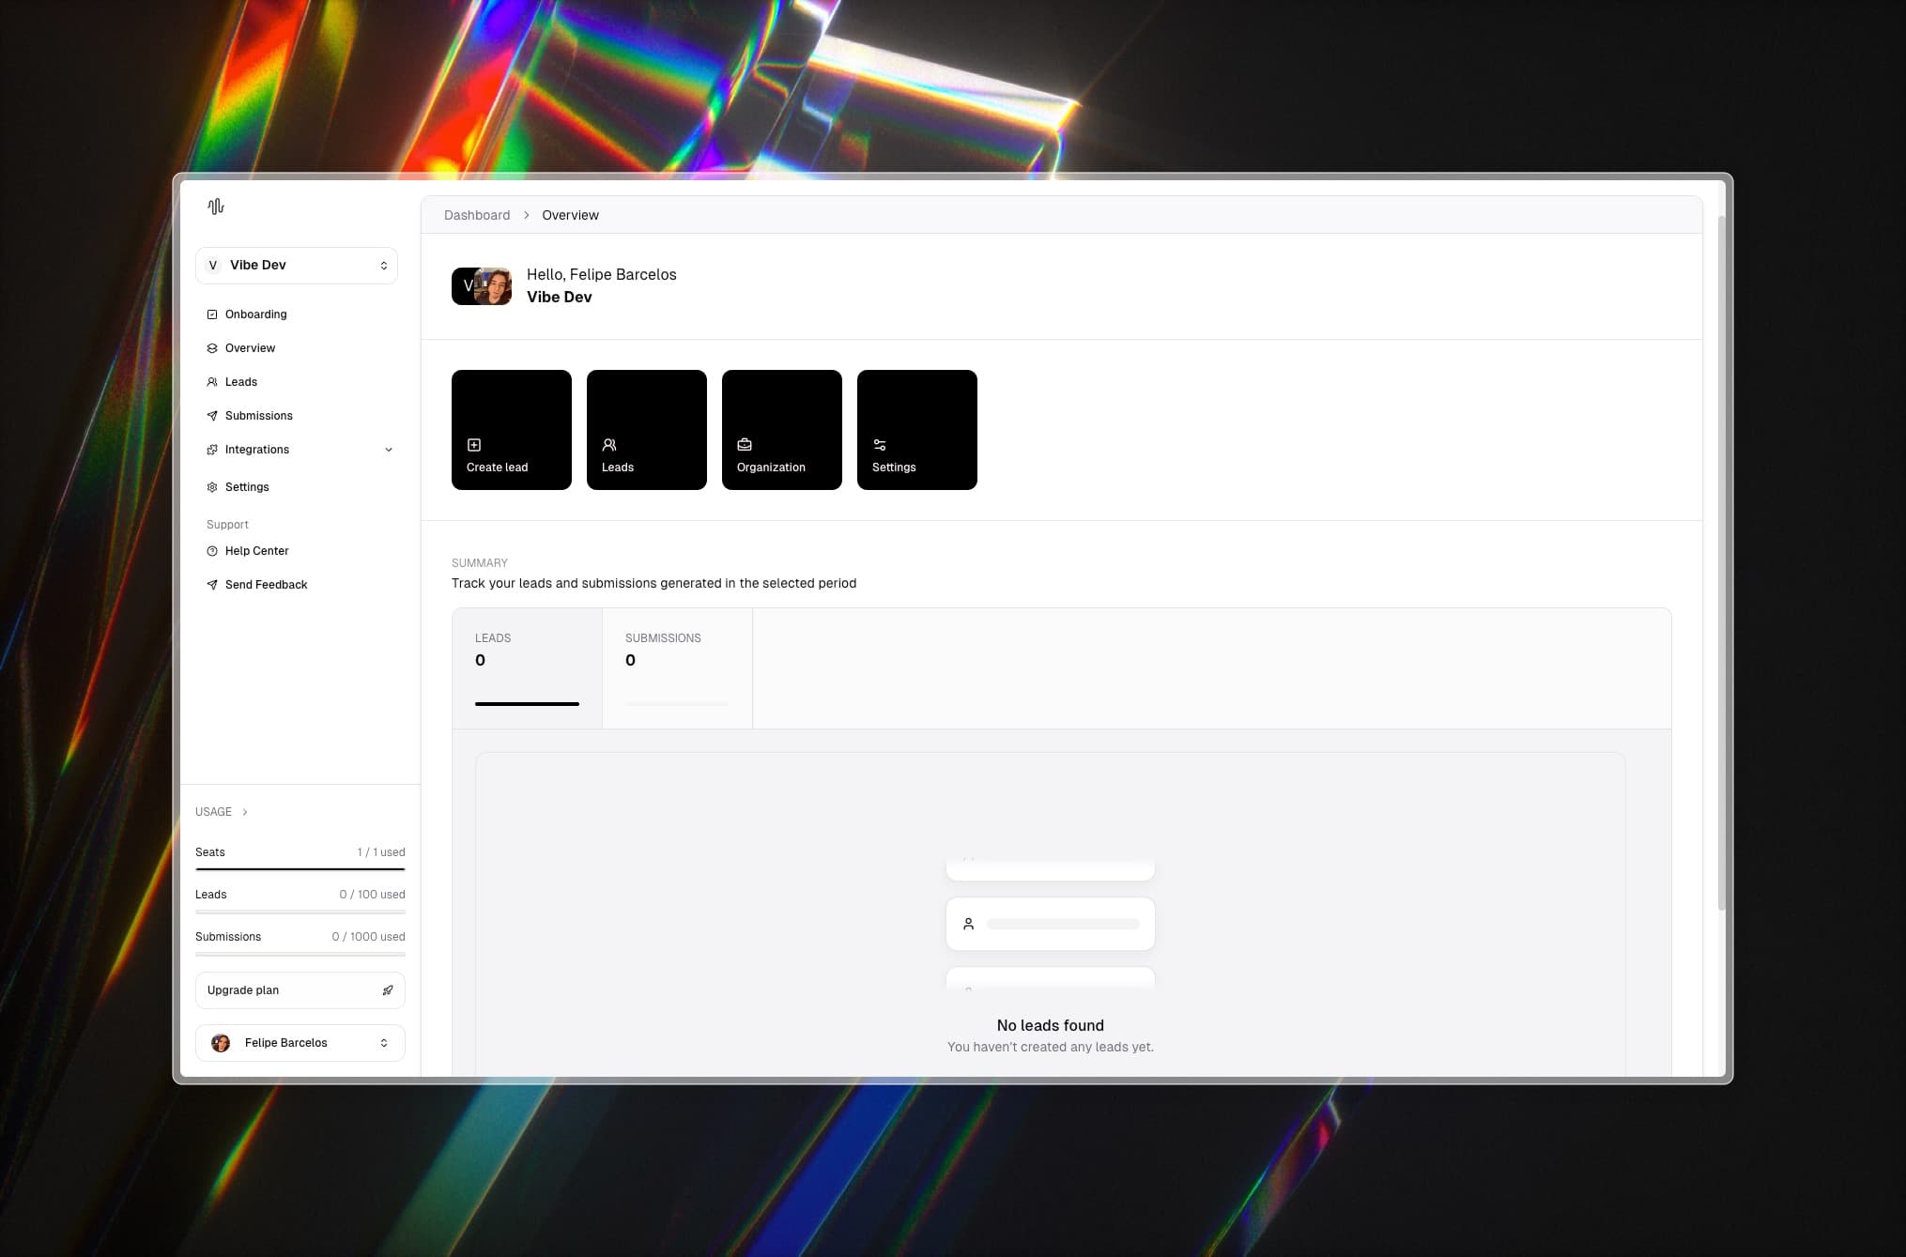This screenshot has height=1257, width=1906.
Task: Click the app logo waveform icon
Action: (x=215, y=206)
